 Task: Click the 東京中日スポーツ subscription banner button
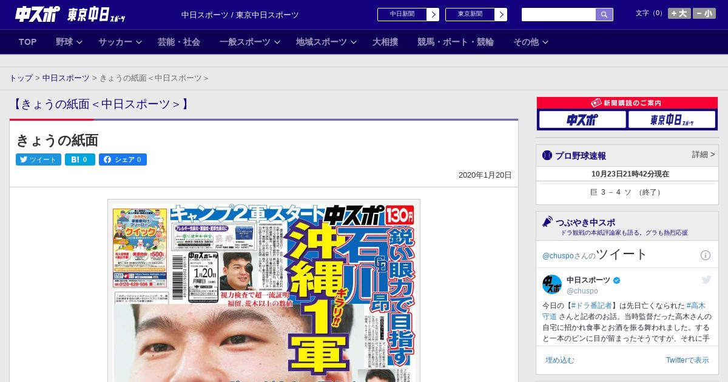point(672,119)
